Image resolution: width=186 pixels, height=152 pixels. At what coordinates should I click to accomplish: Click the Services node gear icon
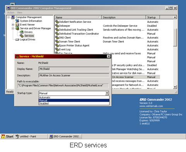[21, 36]
